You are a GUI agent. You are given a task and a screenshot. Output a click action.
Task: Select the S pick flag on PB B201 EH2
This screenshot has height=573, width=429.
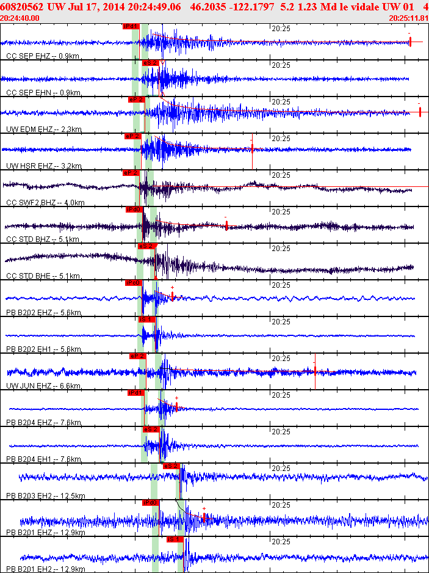coord(175,539)
